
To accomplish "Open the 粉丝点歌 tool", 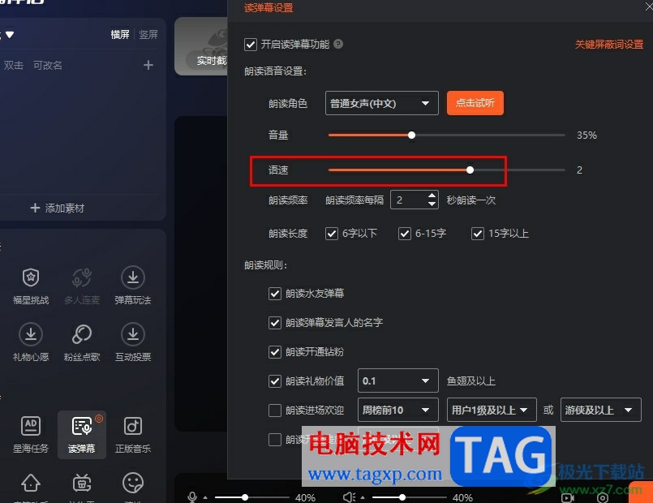I will coord(82,342).
